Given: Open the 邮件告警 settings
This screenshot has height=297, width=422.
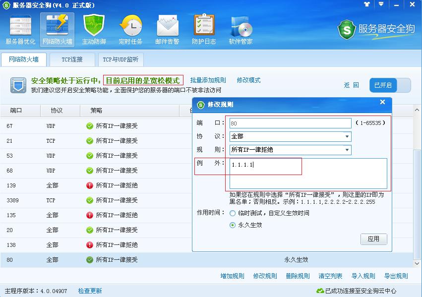Looking at the screenshot, I should (168, 29).
